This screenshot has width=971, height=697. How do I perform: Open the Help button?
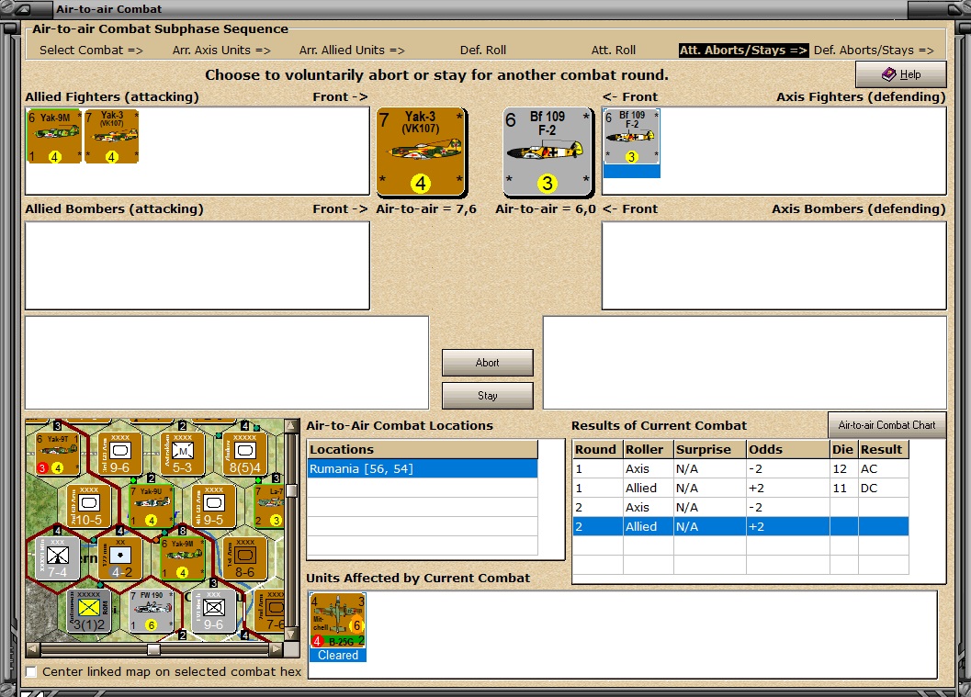point(901,74)
